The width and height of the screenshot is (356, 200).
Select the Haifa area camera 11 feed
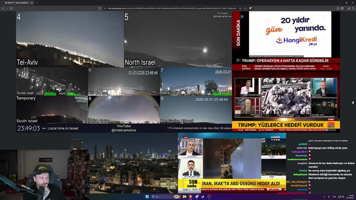point(124,82)
